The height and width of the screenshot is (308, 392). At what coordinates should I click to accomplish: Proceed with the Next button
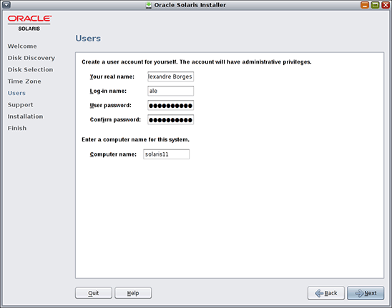366,293
